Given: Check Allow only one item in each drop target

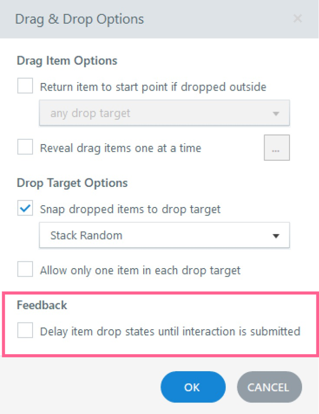Looking at the screenshot, I should (x=25, y=269).
